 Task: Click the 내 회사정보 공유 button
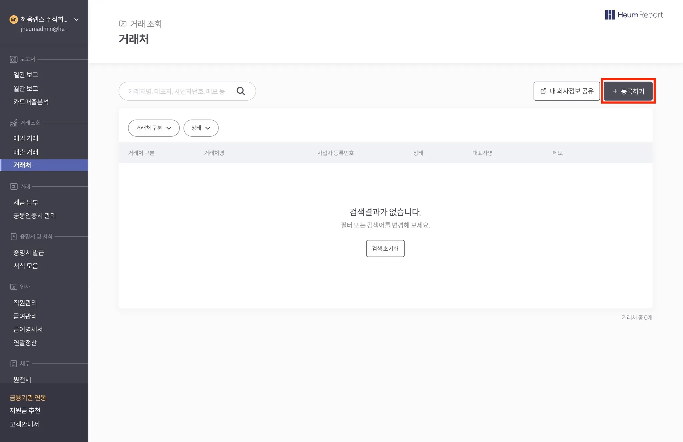pyautogui.click(x=567, y=91)
